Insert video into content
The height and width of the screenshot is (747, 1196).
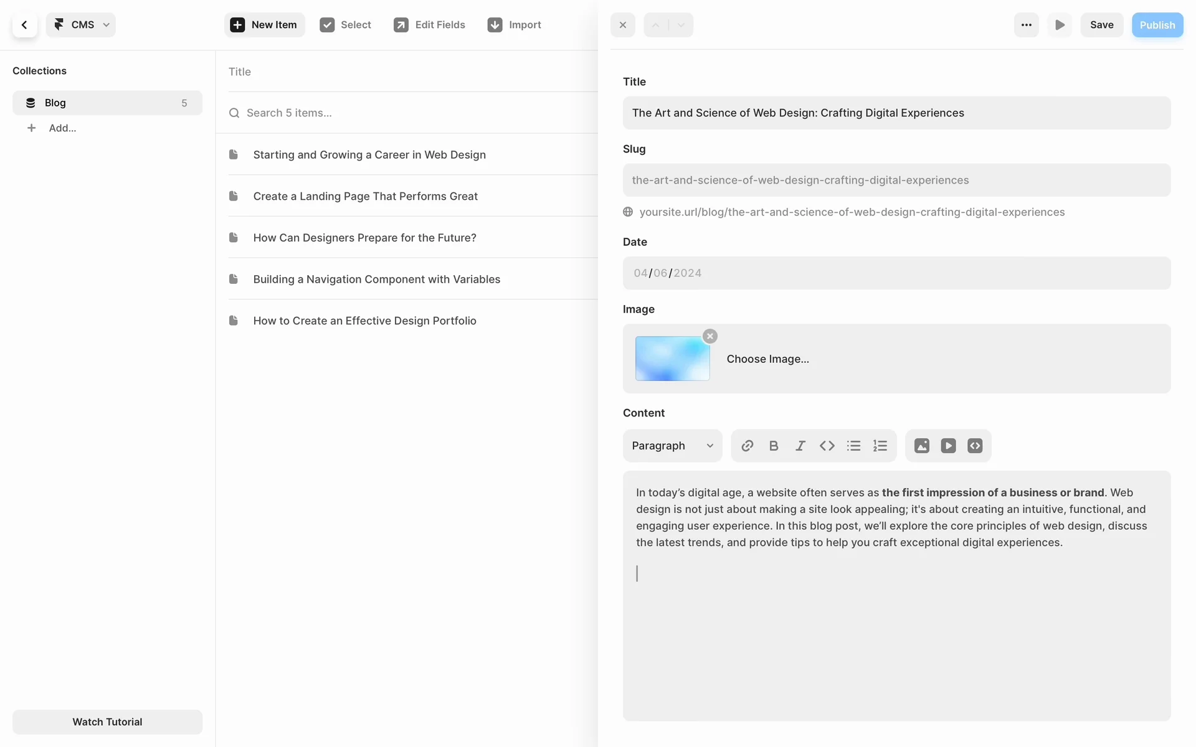pyautogui.click(x=948, y=446)
